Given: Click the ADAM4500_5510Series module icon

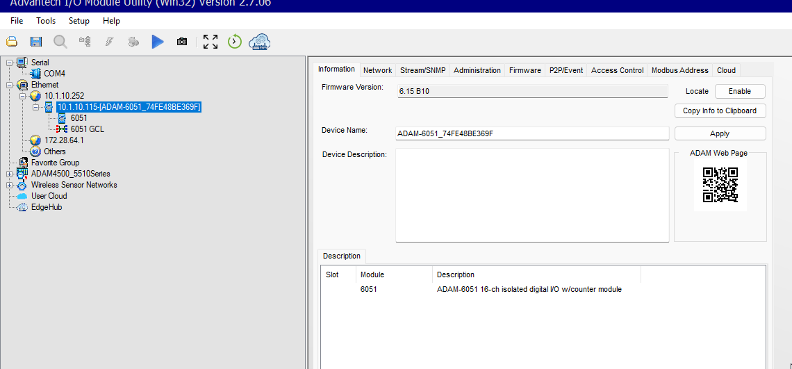Looking at the screenshot, I should (x=22, y=174).
